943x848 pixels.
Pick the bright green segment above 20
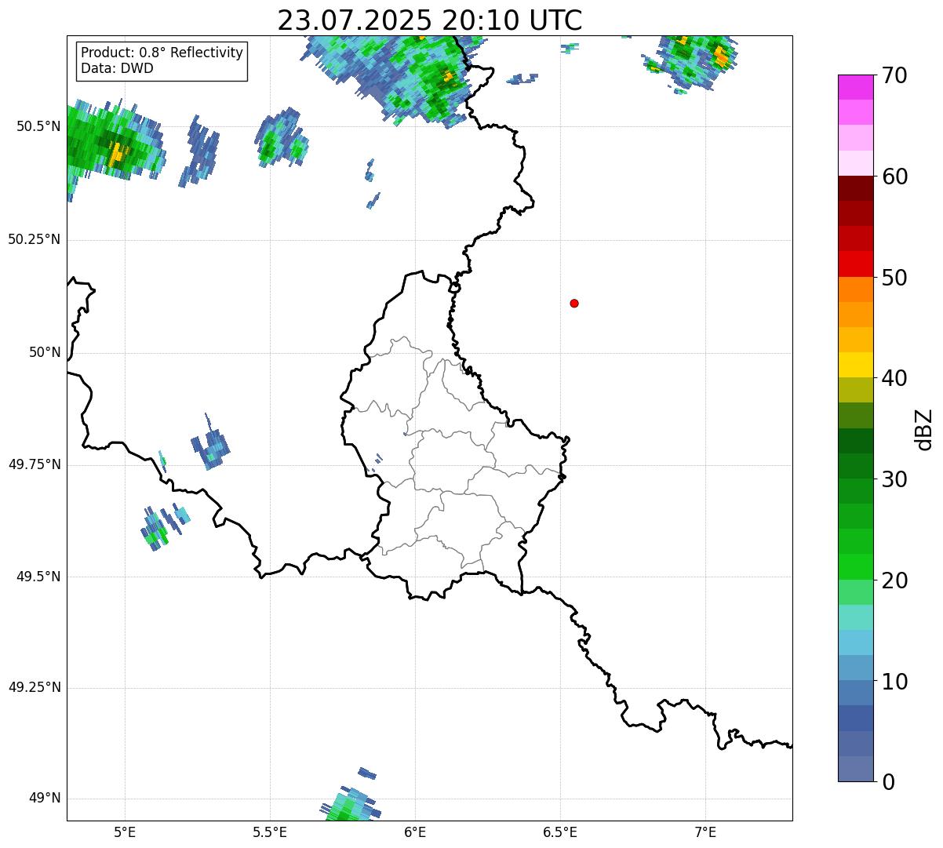click(856, 567)
